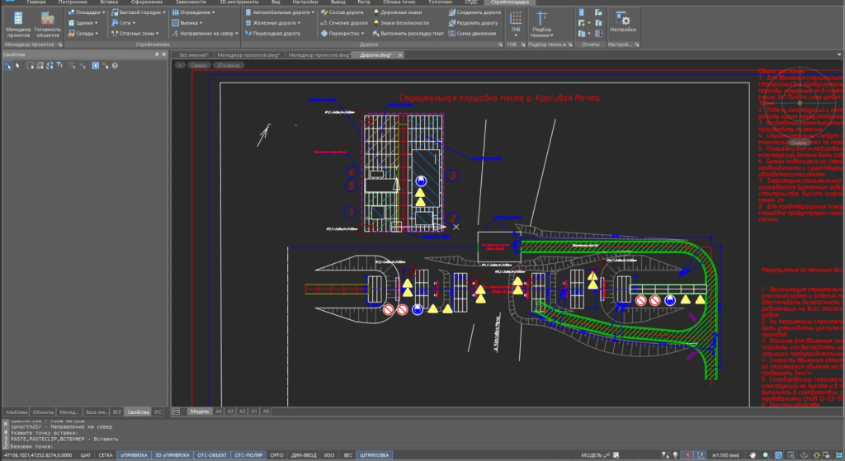
Task: Click the Сверху view label button
Action: coord(199,64)
